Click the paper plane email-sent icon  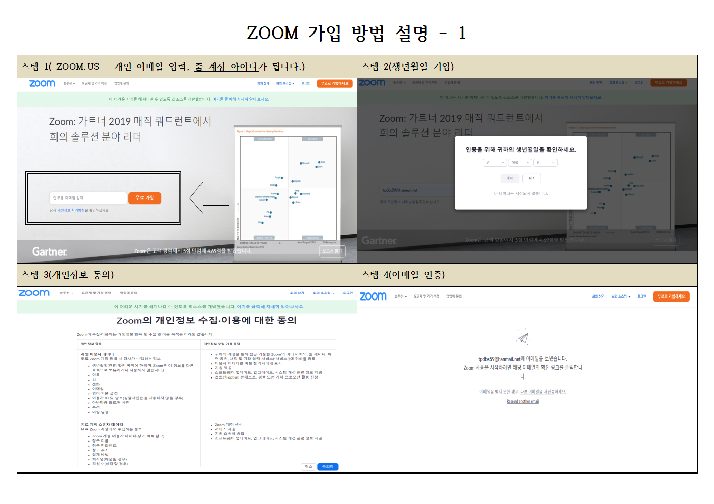click(x=523, y=337)
